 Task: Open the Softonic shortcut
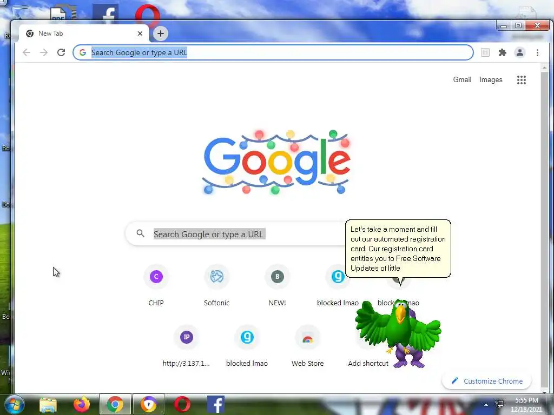click(x=216, y=285)
